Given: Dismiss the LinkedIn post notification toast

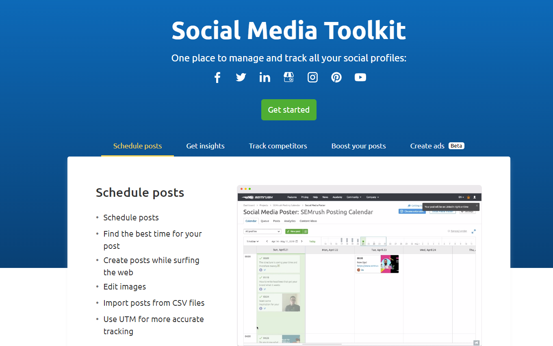Looking at the screenshot, I should [x=477, y=205].
